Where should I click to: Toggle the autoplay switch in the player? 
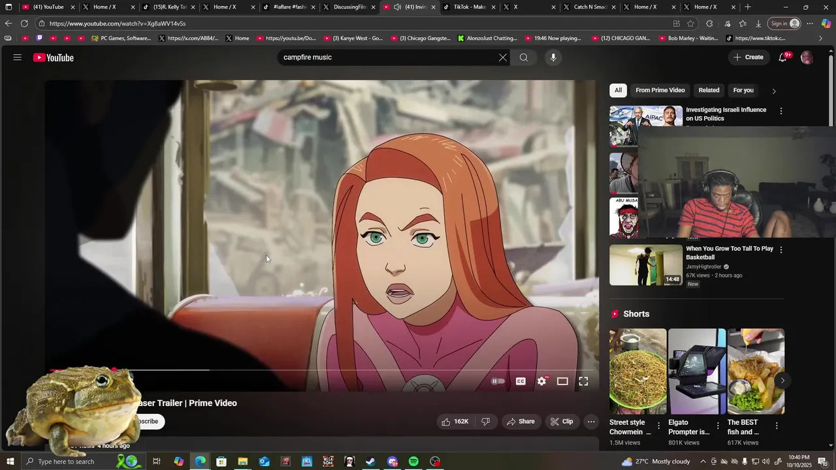pyautogui.click(x=498, y=381)
